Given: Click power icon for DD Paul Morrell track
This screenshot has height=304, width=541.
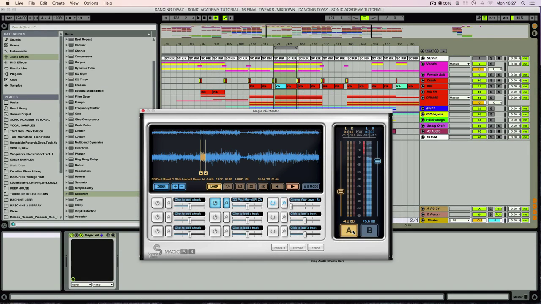Looking at the screenshot, I should tap(215, 203).
